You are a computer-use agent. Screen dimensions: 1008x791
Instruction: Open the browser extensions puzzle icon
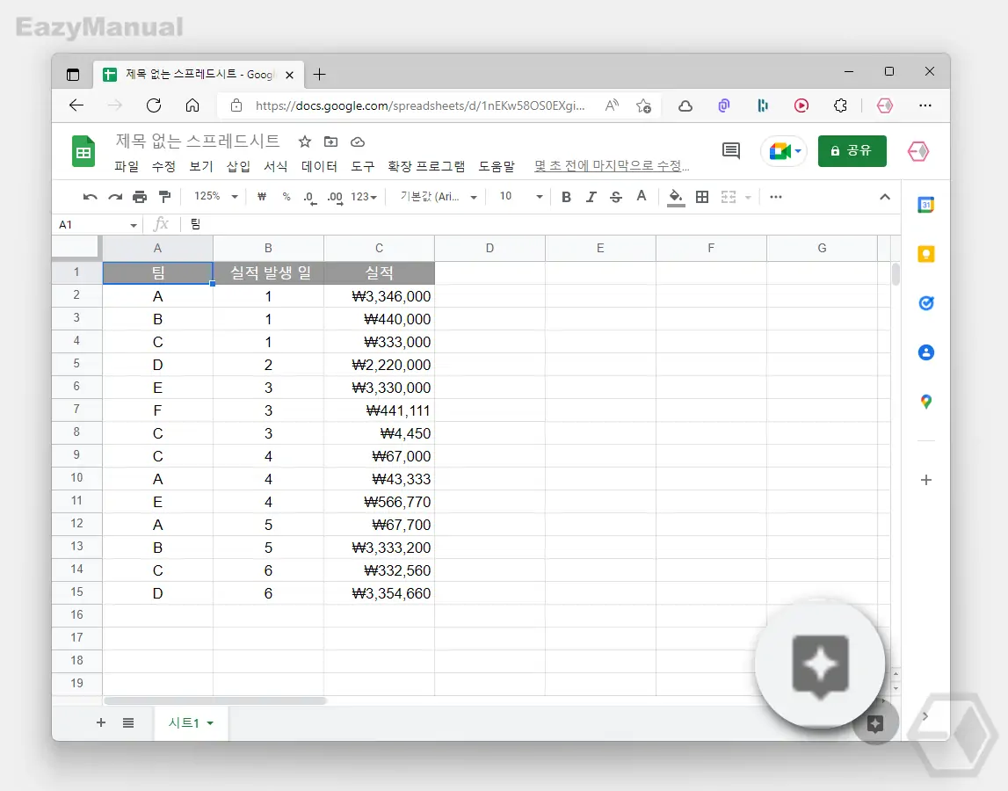[839, 105]
